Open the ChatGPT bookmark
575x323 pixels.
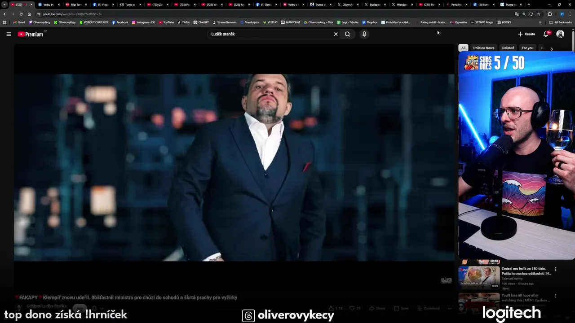pos(201,22)
